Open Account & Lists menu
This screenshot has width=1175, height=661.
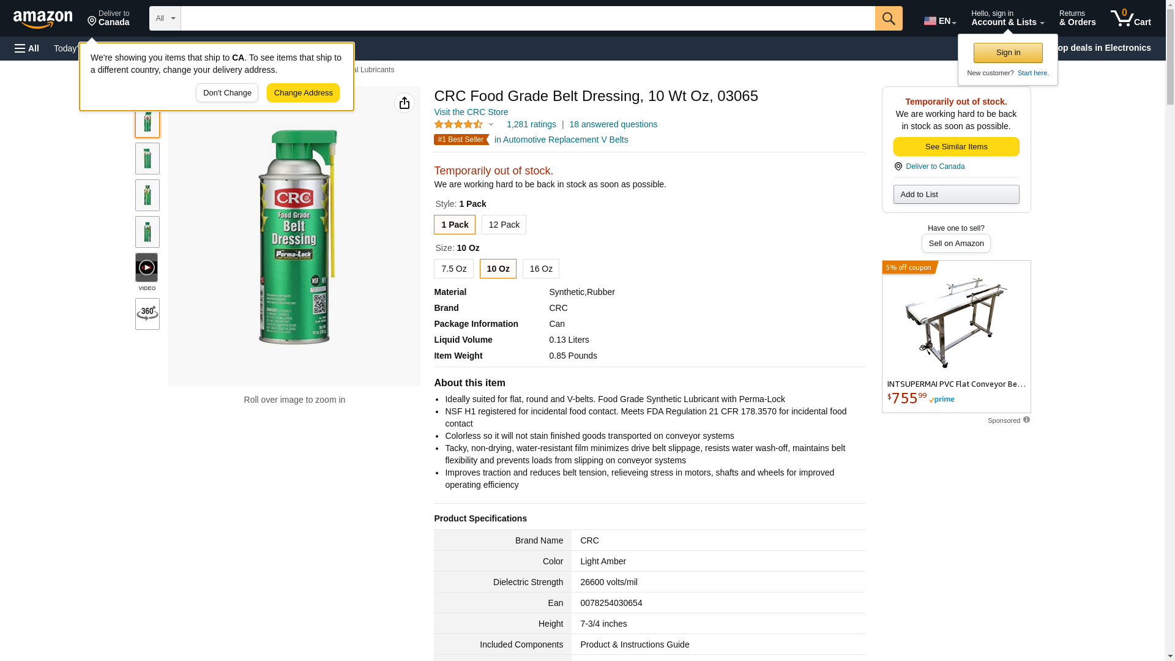tap(1007, 18)
